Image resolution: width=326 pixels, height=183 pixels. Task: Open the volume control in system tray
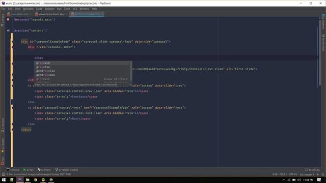[299, 179]
